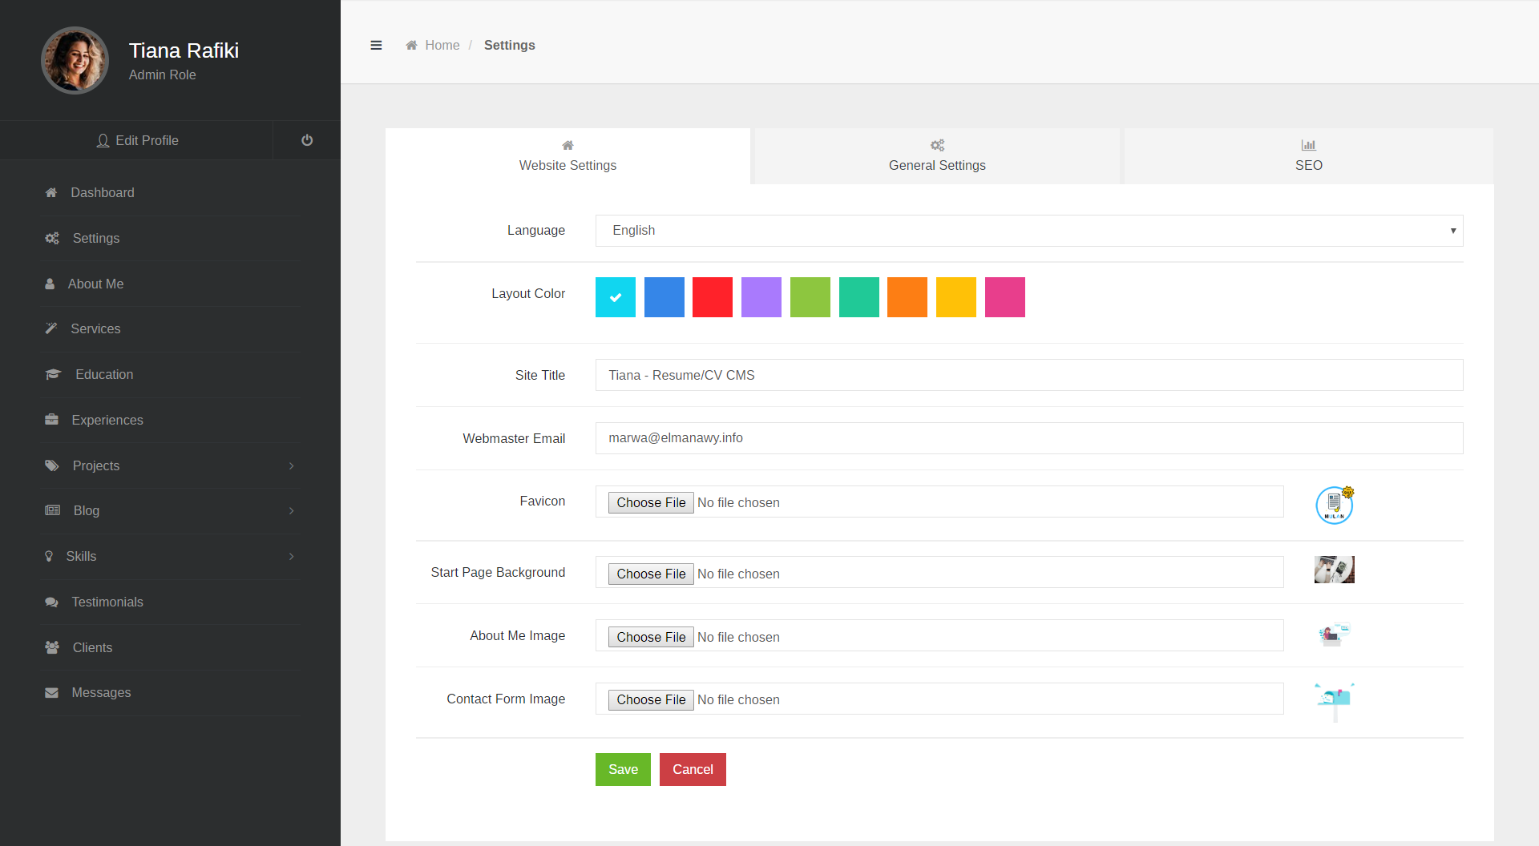The width and height of the screenshot is (1539, 846).
Task: Switch to the General Settings tab
Action: point(937,156)
